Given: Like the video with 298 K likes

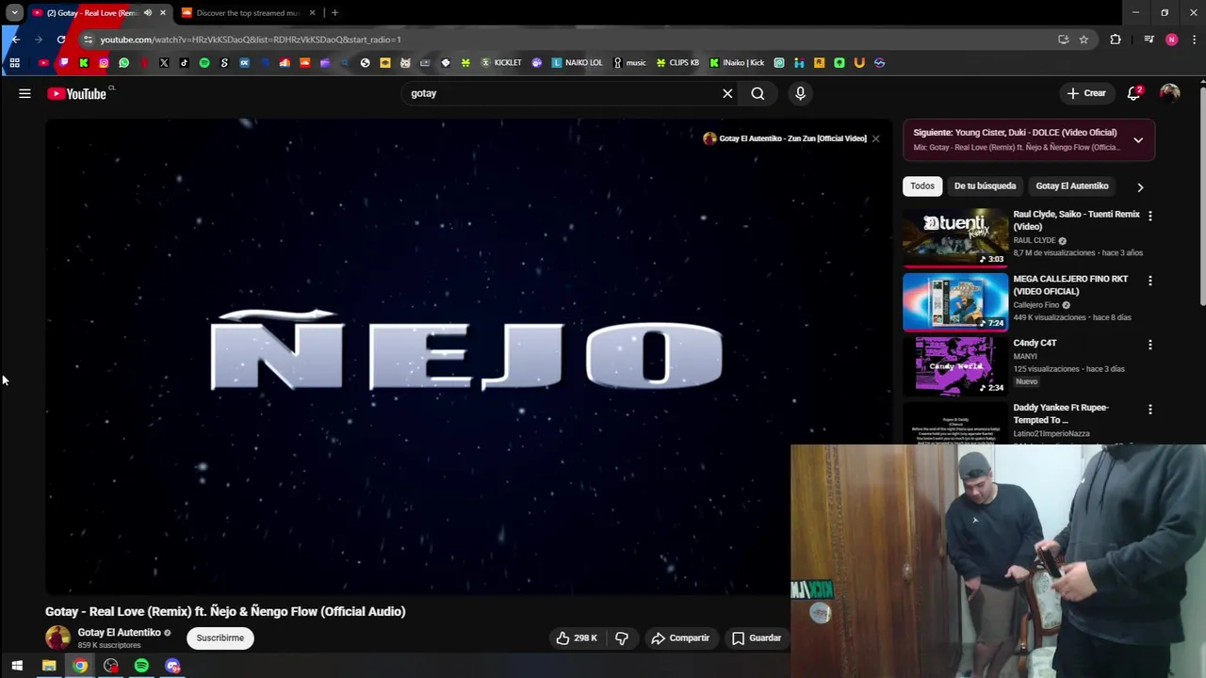Looking at the screenshot, I should tap(576, 638).
